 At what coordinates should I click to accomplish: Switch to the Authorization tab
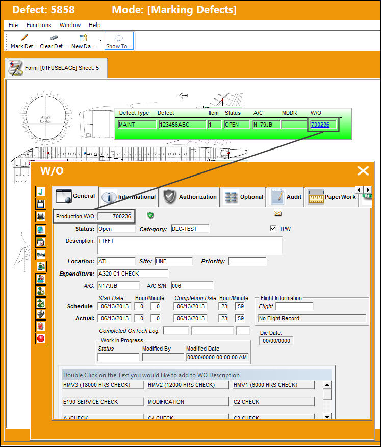pyautogui.click(x=189, y=197)
